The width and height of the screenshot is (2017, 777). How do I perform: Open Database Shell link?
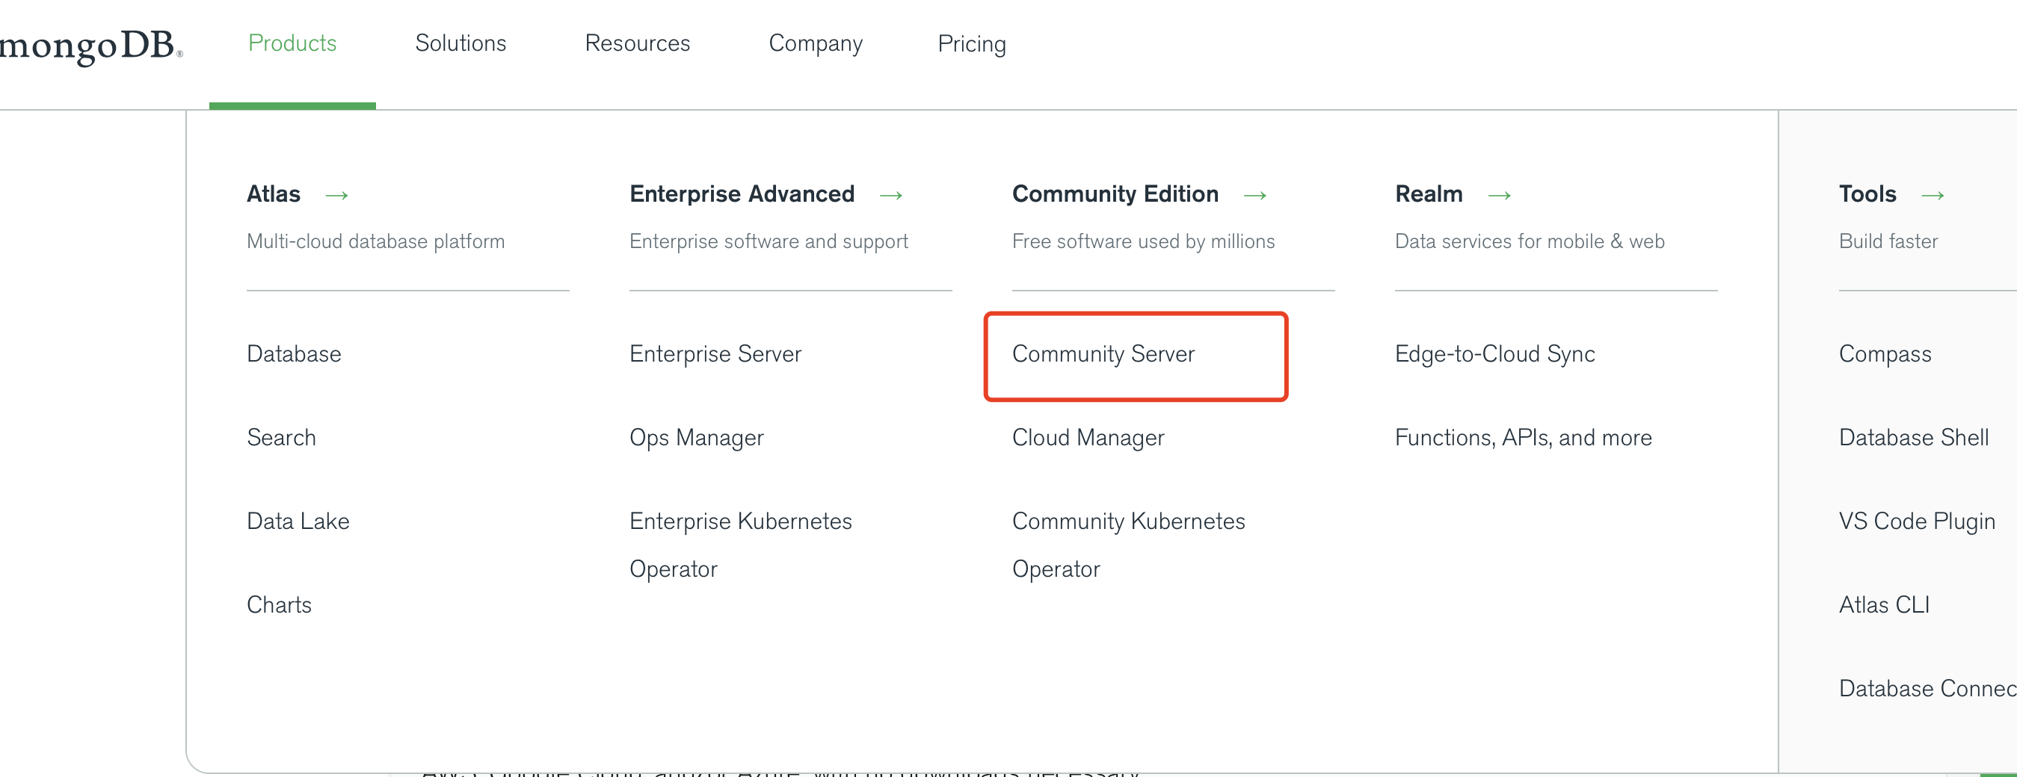tap(1913, 437)
